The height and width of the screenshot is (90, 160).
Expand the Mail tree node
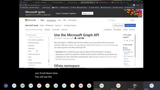(27, 57)
